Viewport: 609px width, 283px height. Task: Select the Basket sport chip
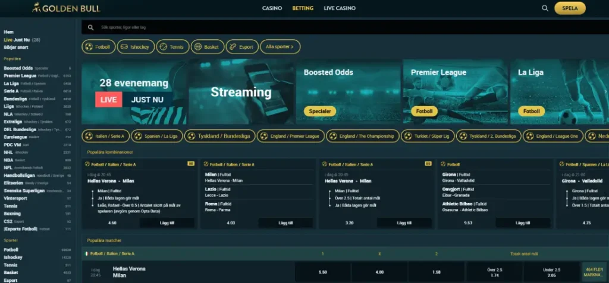[206, 46]
